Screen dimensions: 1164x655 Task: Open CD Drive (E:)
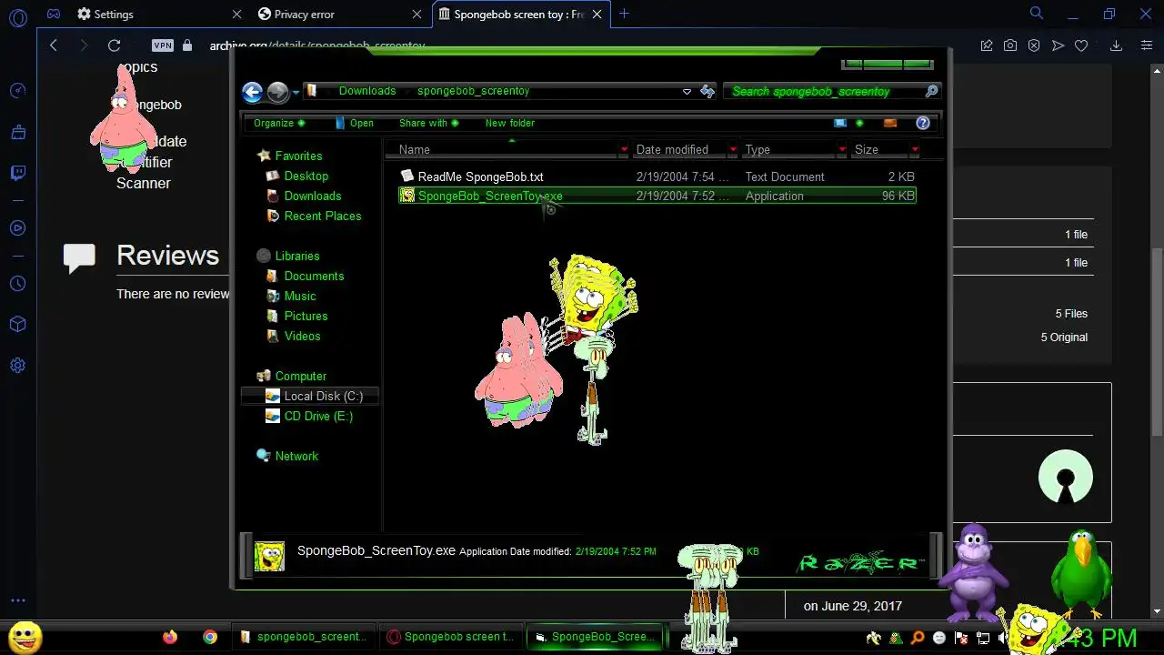[x=317, y=416]
